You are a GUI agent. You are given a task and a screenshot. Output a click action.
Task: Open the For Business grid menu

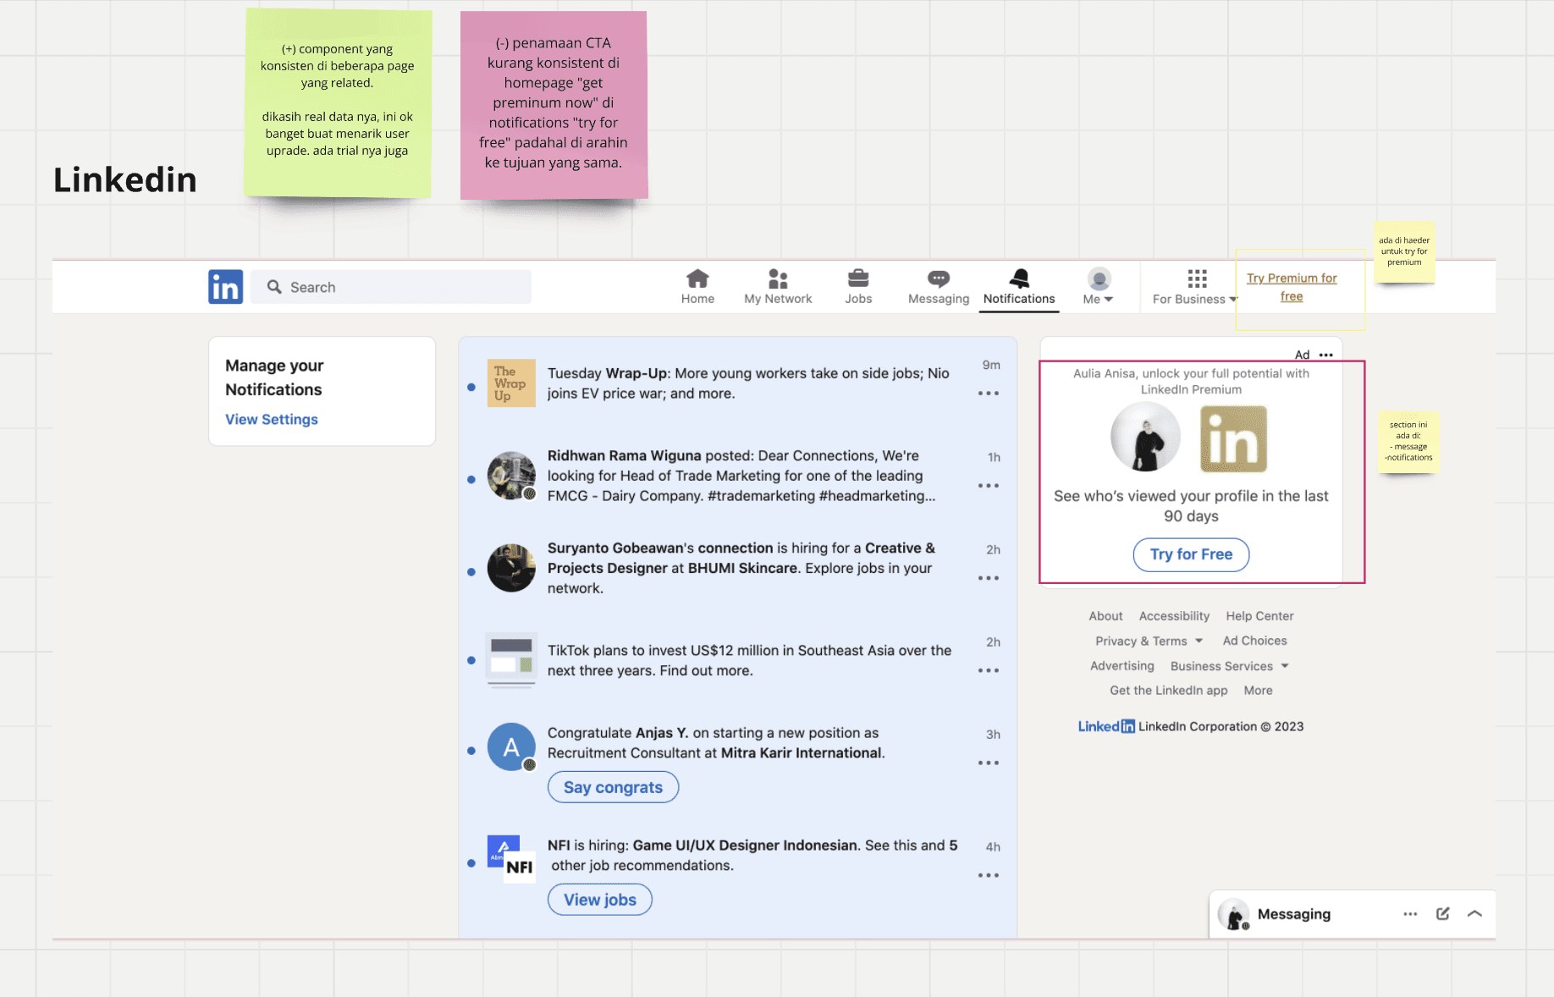1195,287
